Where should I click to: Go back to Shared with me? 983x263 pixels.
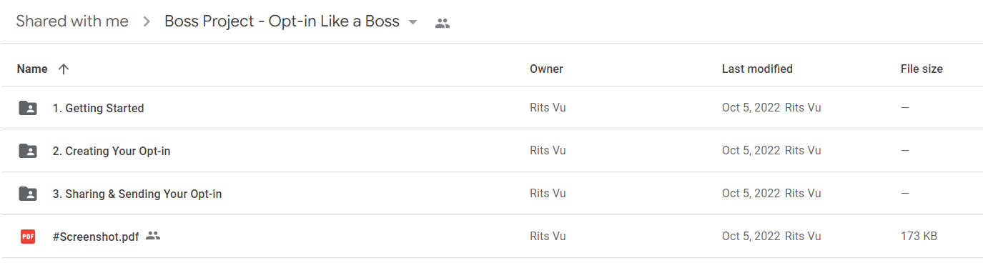(72, 21)
